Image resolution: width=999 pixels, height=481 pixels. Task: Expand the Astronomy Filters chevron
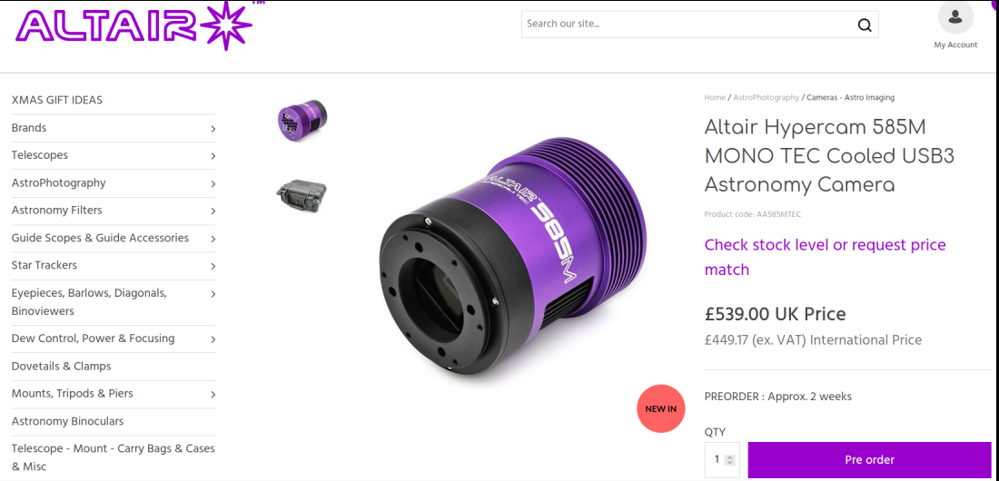tap(213, 211)
